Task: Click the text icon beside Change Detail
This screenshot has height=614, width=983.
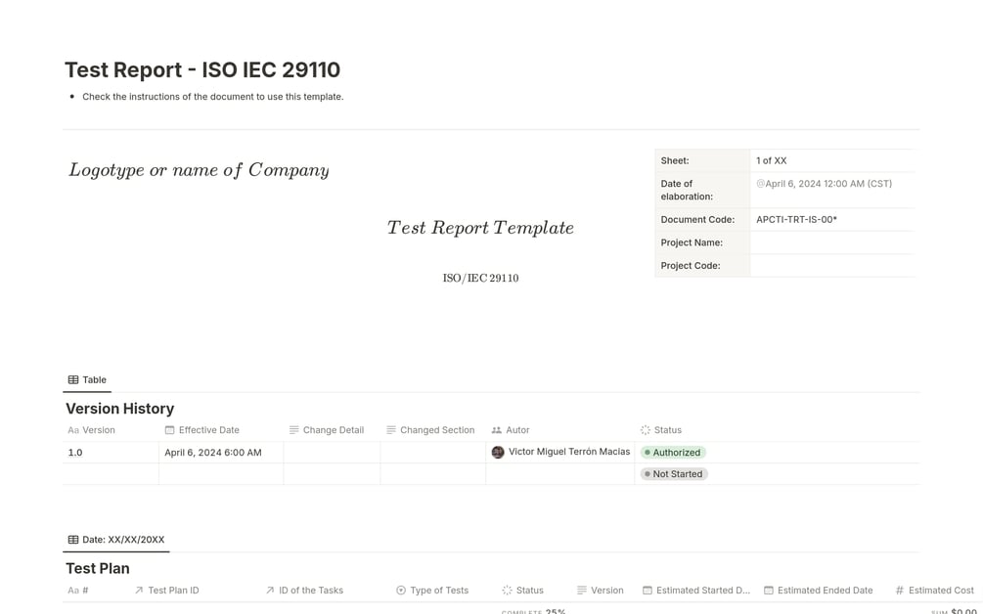Action: pos(293,430)
